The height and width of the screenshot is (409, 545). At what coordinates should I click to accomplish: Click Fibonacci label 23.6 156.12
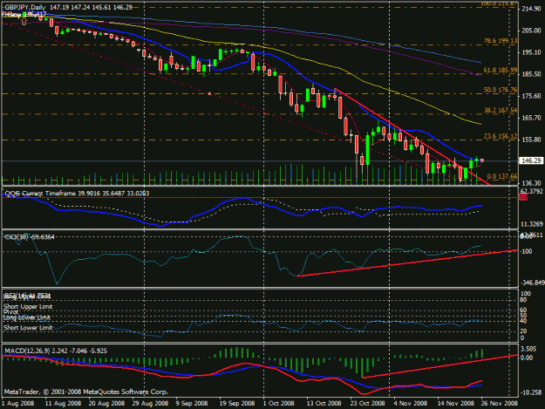pyautogui.click(x=501, y=136)
